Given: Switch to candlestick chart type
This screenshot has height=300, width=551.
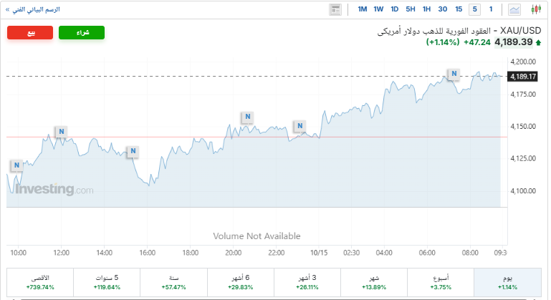Looking at the screenshot, I should pyautogui.click(x=535, y=9).
